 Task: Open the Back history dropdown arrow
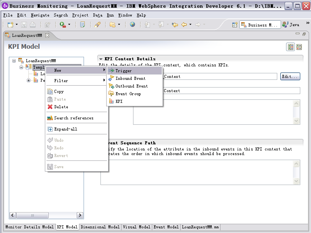[x=191, y=25]
